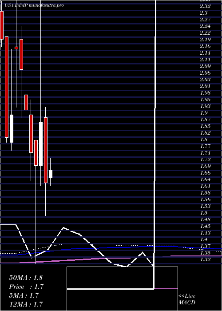Viewport: 222px width, 311px height.
Task: Click the <<Live MACD label
Action: point(187,299)
